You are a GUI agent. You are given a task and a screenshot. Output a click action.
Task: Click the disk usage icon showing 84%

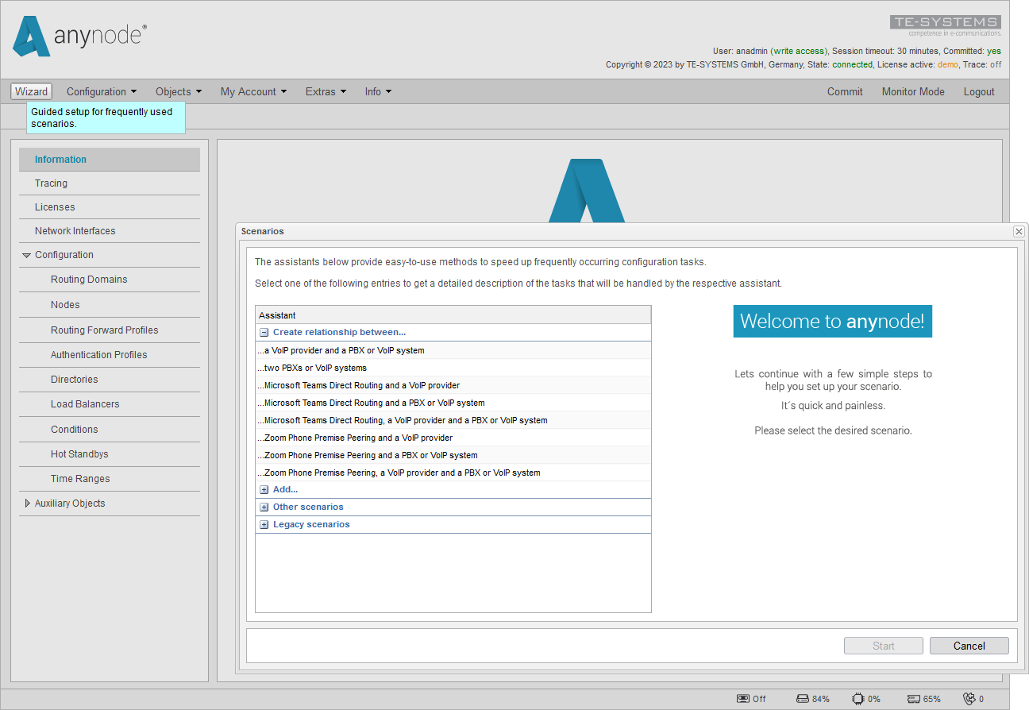pyautogui.click(x=802, y=699)
